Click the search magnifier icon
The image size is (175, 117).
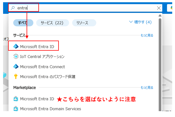(13, 8)
